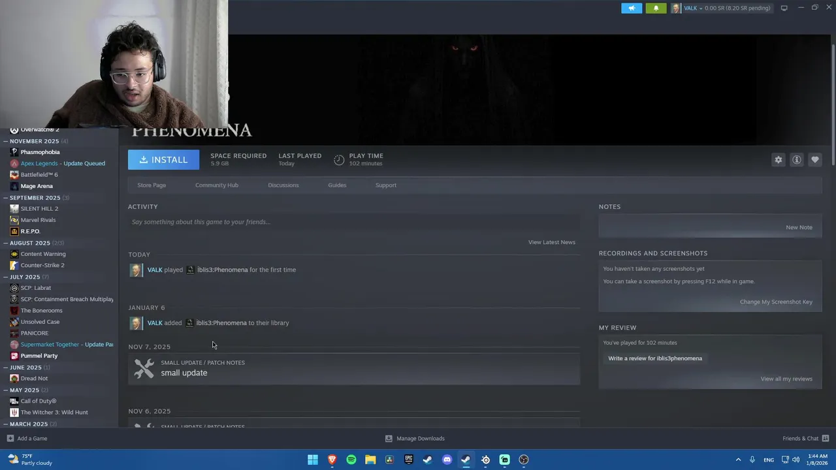Screen dimensions: 836x470
Task: Open Epic Games Launcher from taskbar
Action: [x=409, y=460]
